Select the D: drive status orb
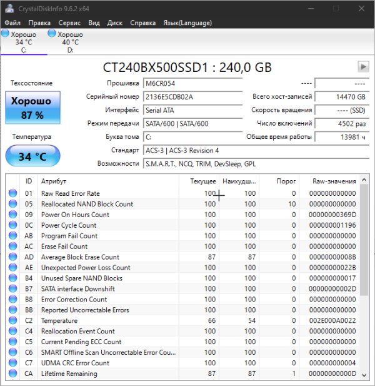 coord(52,33)
